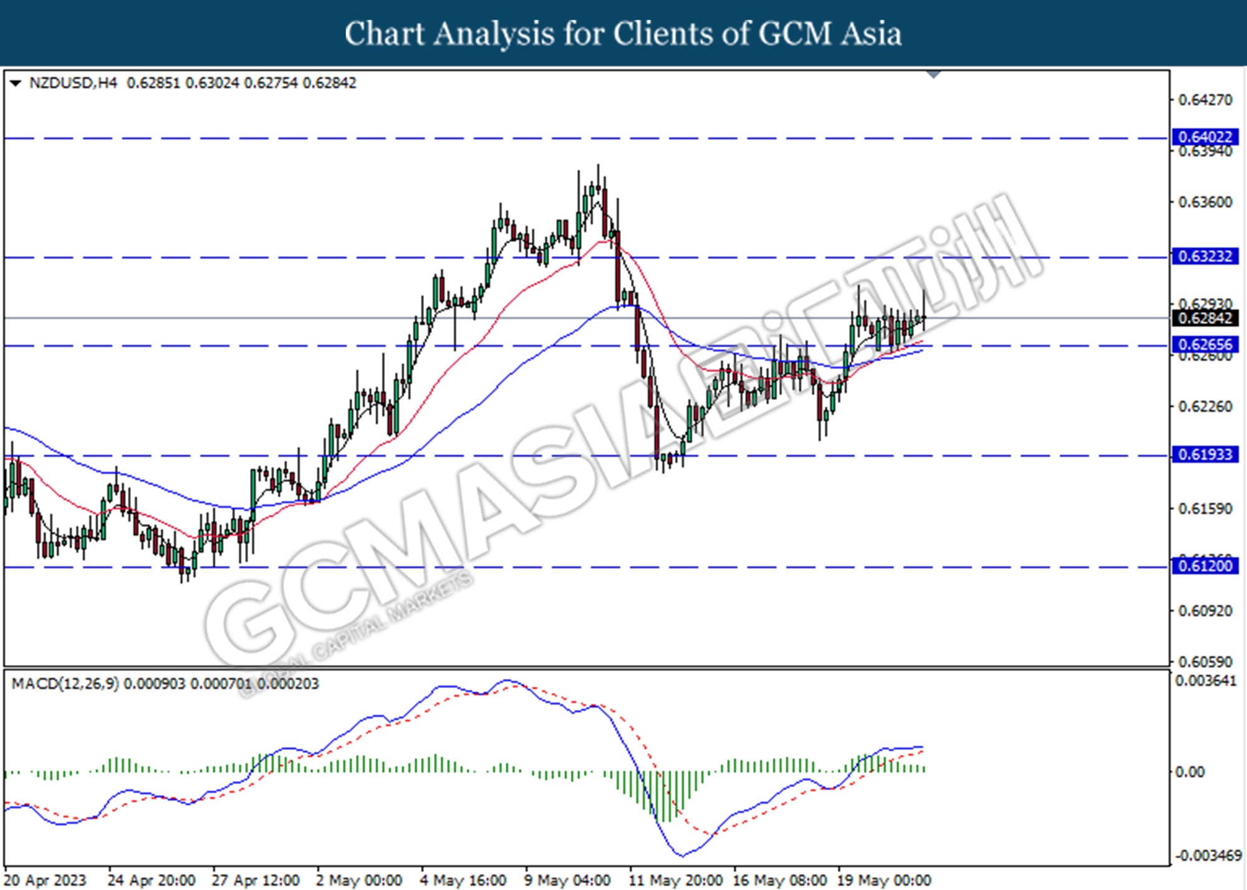Click the Chart Analysis for Clients title
Viewport: 1247px width, 890px height.
tap(623, 33)
